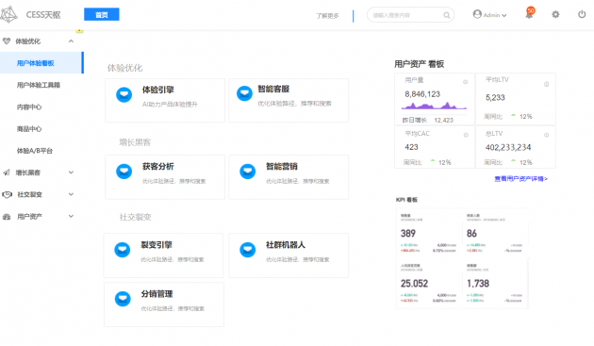Click the 社群机器人 card icon
Viewport: 594px width, 346px height.
coord(247,249)
